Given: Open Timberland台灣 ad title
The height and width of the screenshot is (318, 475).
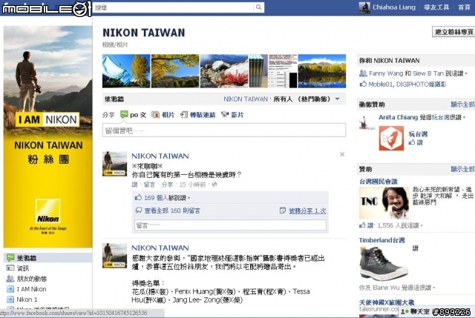Looking at the screenshot, I should (381, 240).
